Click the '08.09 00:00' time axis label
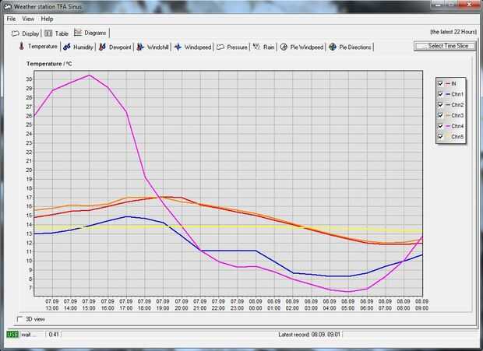 pyautogui.click(x=256, y=304)
